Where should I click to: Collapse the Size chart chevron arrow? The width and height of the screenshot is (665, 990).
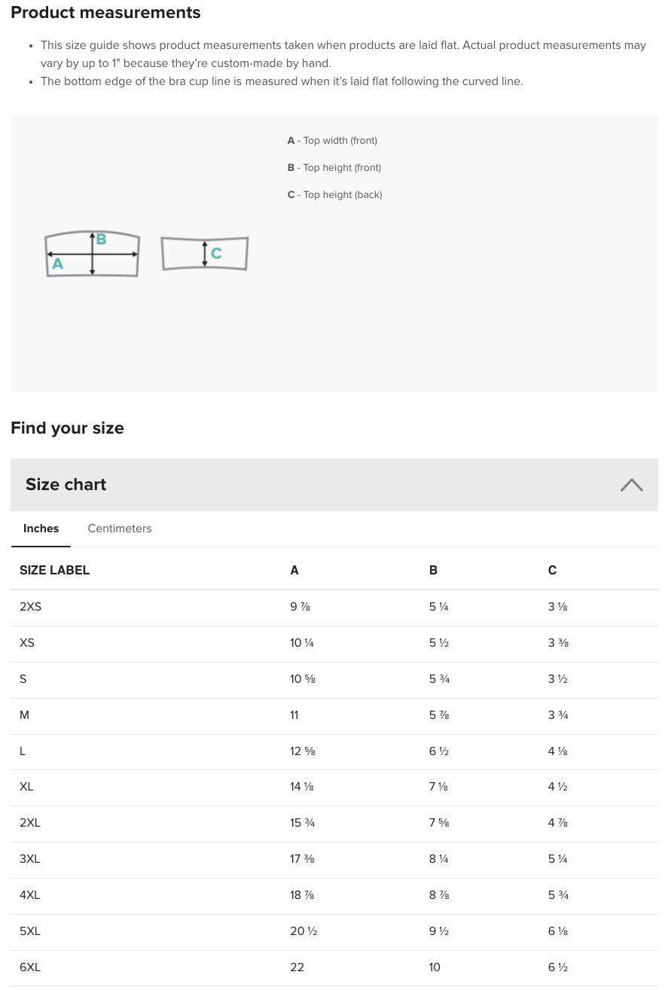tap(631, 485)
